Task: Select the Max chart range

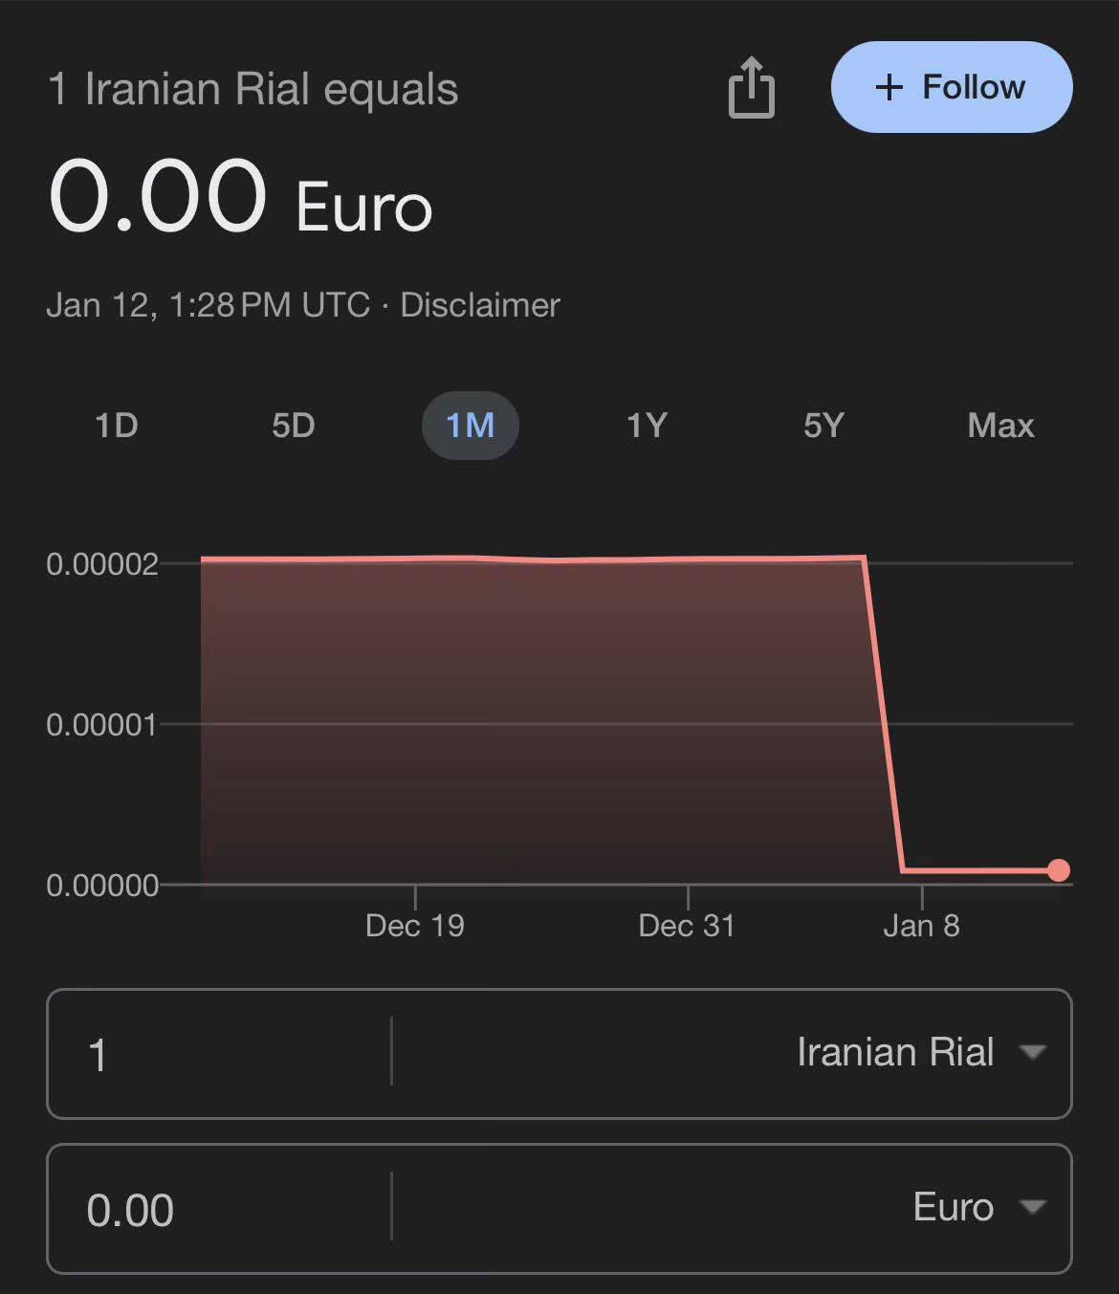Action: (1000, 425)
